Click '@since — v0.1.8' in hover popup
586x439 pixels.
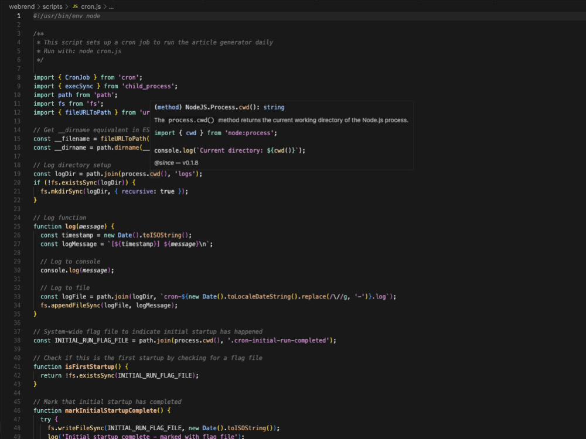(x=176, y=163)
